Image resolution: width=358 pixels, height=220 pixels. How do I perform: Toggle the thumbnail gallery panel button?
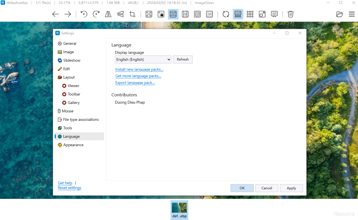click(x=238, y=14)
